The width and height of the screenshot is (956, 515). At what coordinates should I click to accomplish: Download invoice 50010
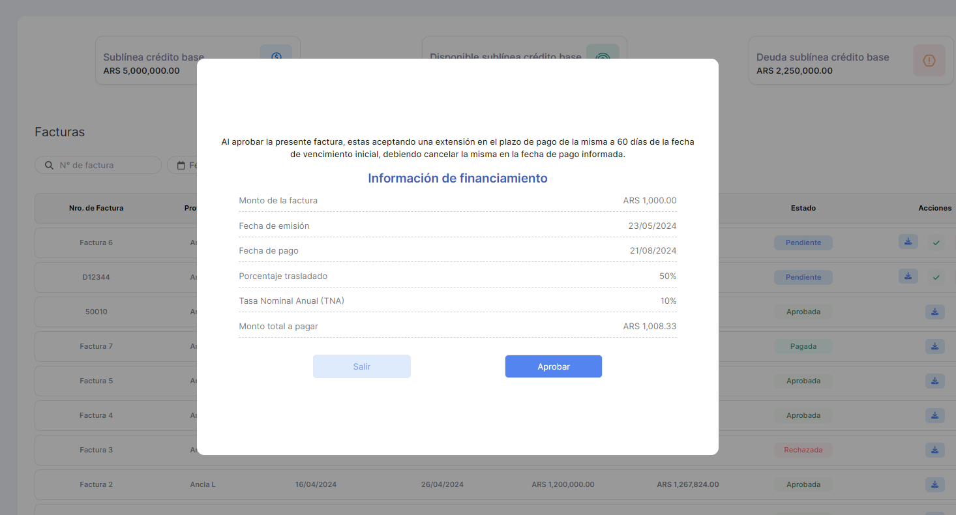(x=934, y=312)
